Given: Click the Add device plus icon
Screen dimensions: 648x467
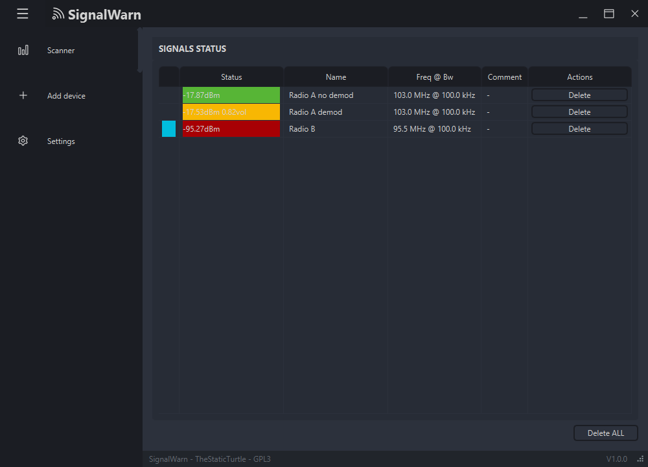Looking at the screenshot, I should (x=23, y=95).
